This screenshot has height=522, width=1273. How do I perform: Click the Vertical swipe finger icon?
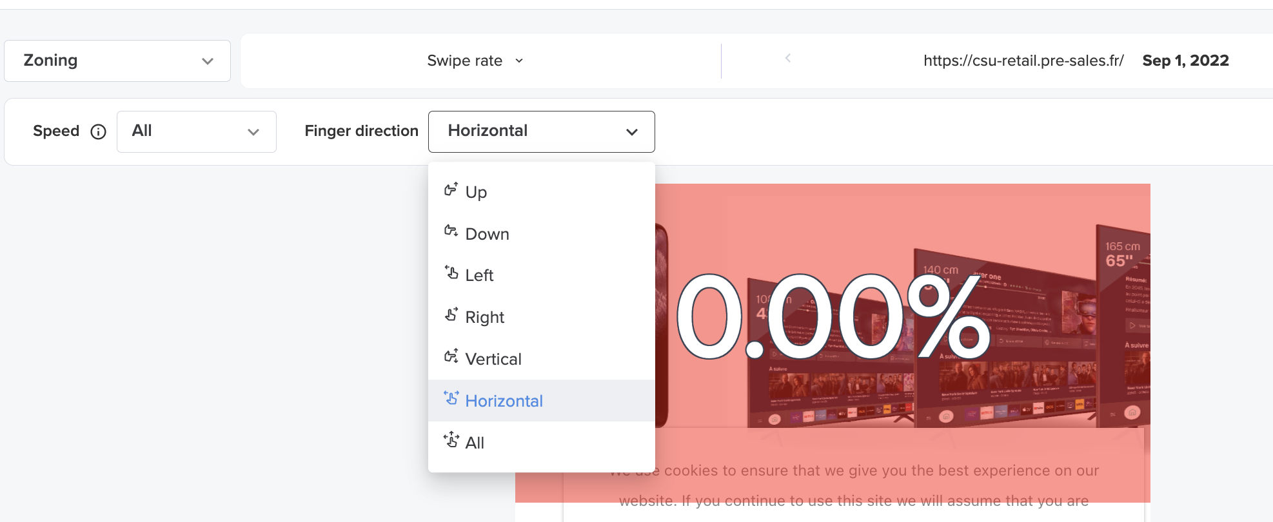tap(451, 356)
